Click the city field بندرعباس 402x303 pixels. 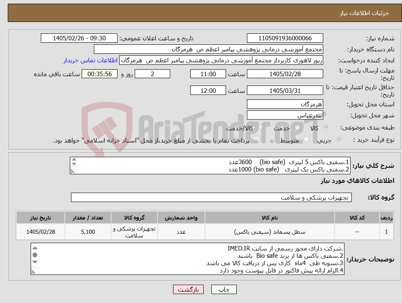285,115
